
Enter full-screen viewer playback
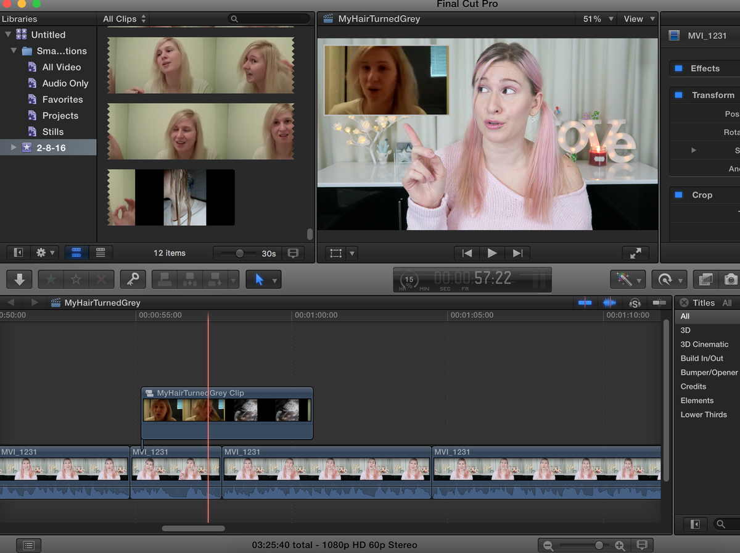click(636, 253)
